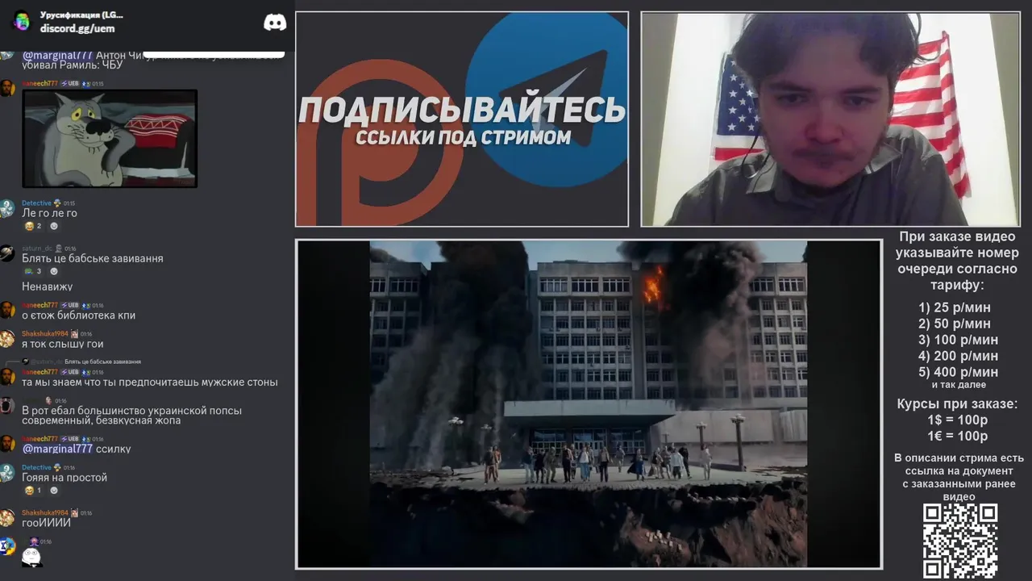Viewport: 1032px width, 581px height.
Task: Click Shakshuka1984 avatar beside "гооИИИИ"
Action: pos(7,518)
